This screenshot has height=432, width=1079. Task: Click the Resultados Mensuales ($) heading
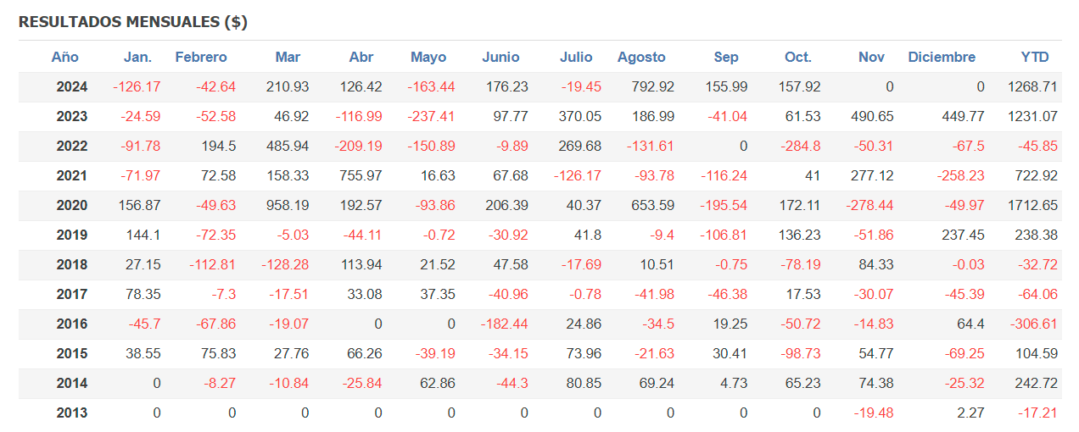coord(133,22)
